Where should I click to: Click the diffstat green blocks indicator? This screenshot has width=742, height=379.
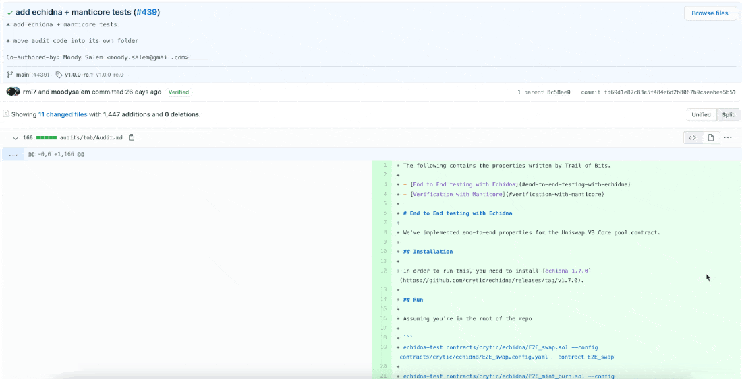tap(47, 138)
